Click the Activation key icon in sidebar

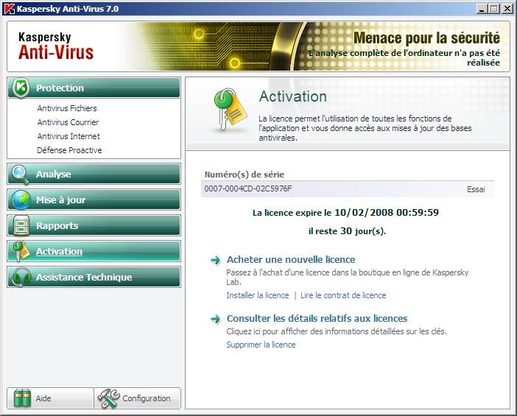click(x=21, y=252)
